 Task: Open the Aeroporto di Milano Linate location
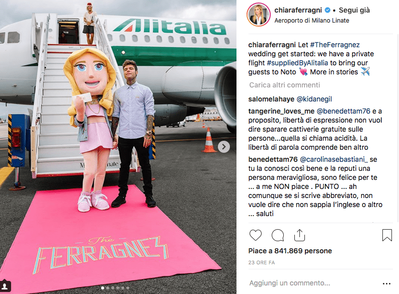click(312, 21)
